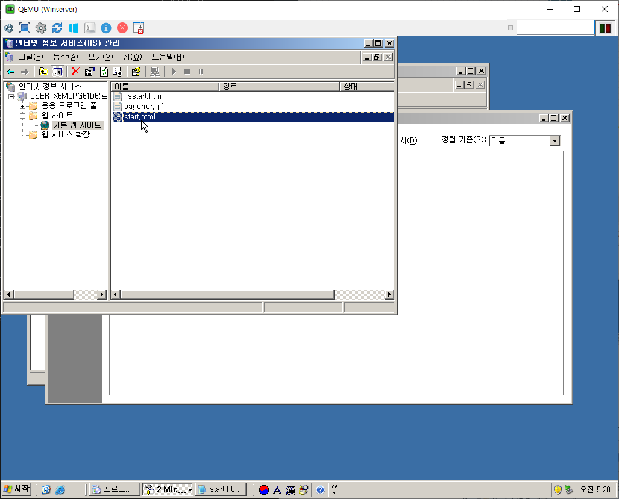The image size is (619, 499).
Task: Click the security shield tray icon
Action: click(558, 490)
